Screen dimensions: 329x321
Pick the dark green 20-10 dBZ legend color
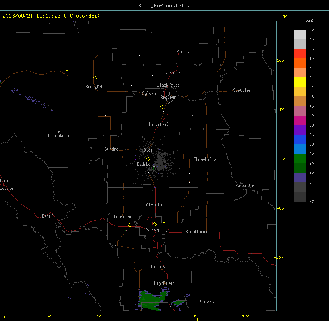[300, 168]
